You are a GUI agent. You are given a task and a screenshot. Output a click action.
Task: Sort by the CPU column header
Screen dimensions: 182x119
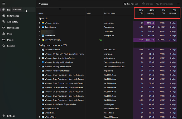point(139,12)
